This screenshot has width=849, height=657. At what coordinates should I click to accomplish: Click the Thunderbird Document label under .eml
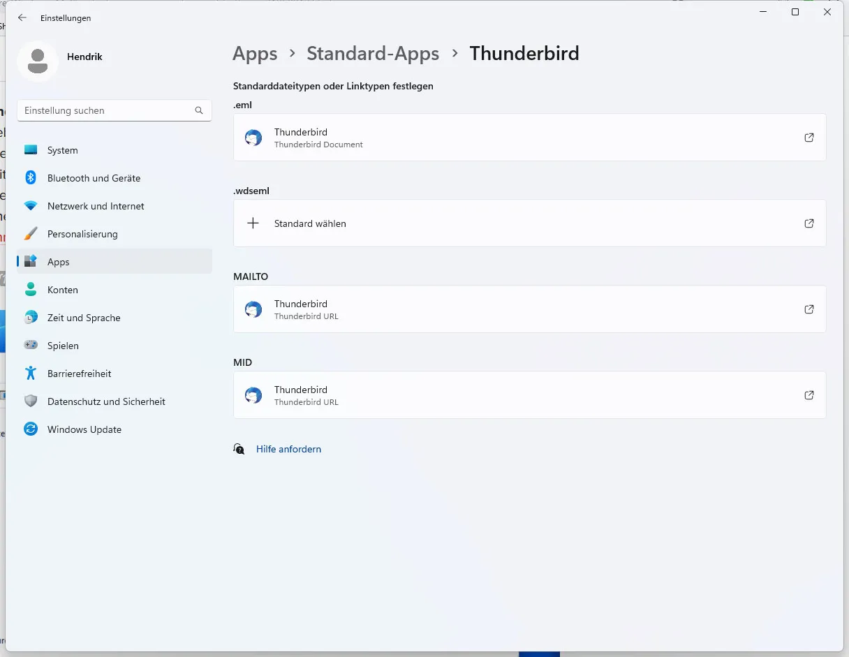point(318,145)
